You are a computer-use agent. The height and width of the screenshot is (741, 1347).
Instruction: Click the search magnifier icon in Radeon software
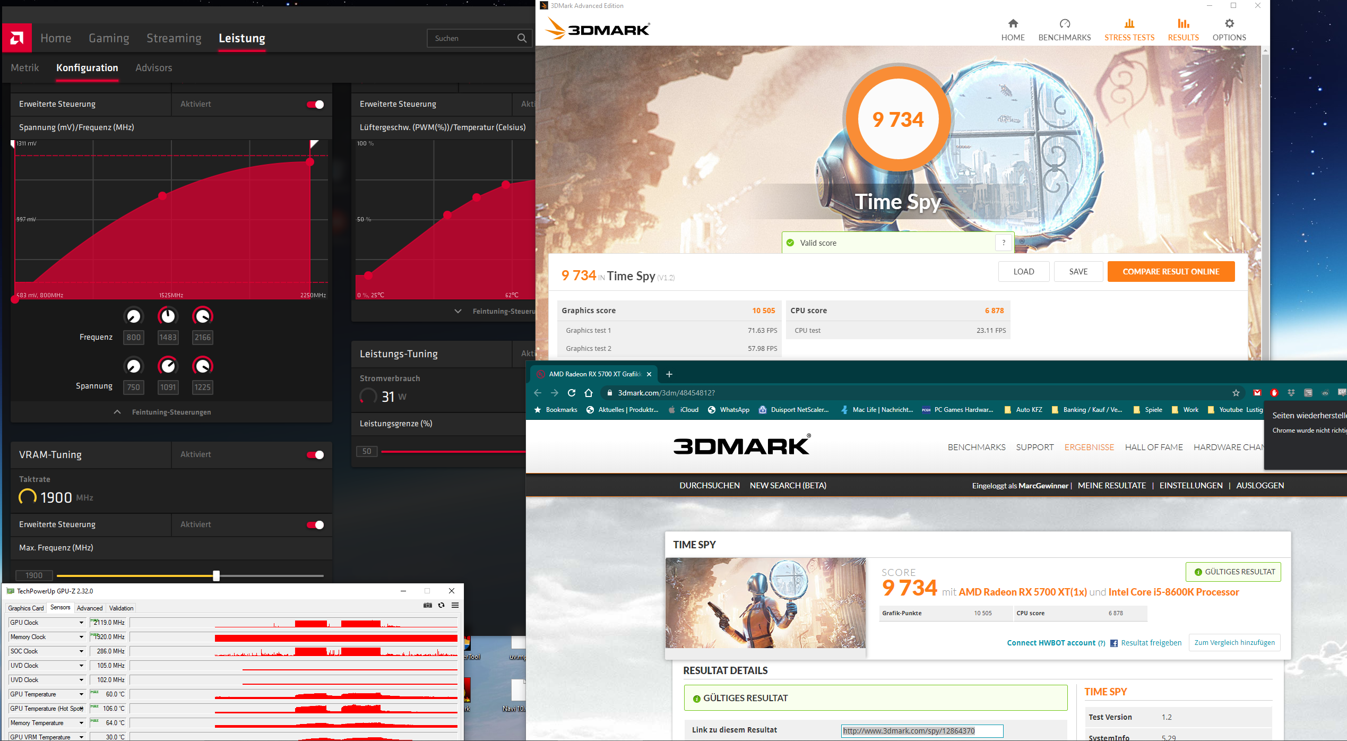[x=522, y=38]
